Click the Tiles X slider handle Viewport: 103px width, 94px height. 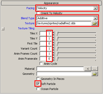(x=57, y=33)
